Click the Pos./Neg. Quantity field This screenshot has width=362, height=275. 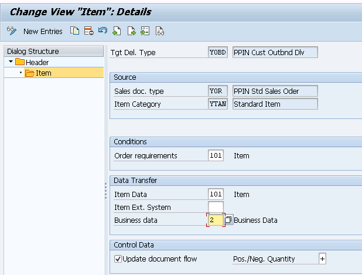(322, 259)
